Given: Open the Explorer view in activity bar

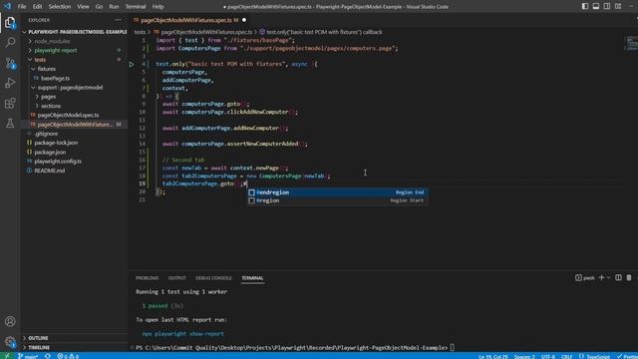Looking at the screenshot, I should pyautogui.click(x=10, y=23).
